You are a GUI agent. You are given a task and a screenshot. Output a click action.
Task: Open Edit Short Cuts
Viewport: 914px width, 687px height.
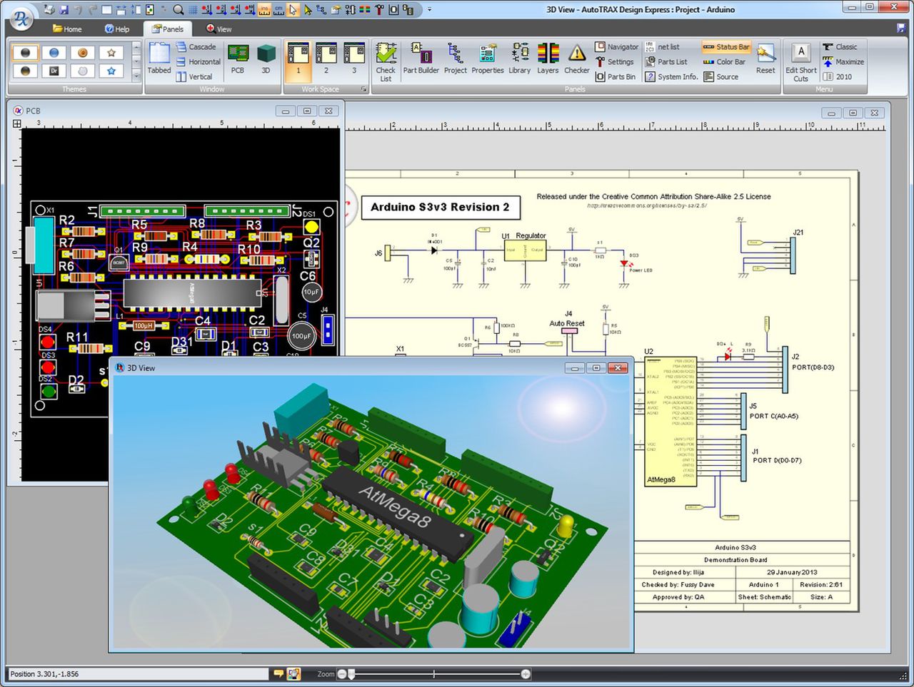pyautogui.click(x=801, y=63)
